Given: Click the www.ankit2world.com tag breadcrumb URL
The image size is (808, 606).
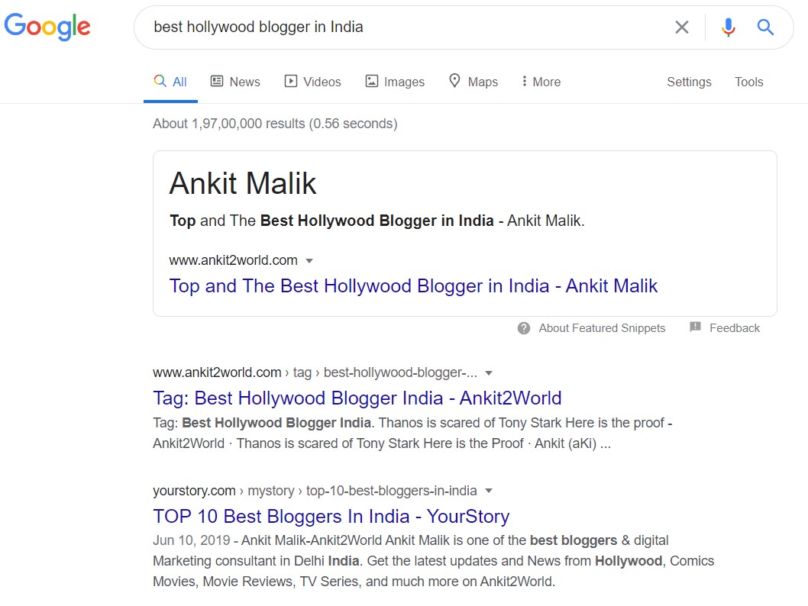Looking at the screenshot, I should point(315,372).
